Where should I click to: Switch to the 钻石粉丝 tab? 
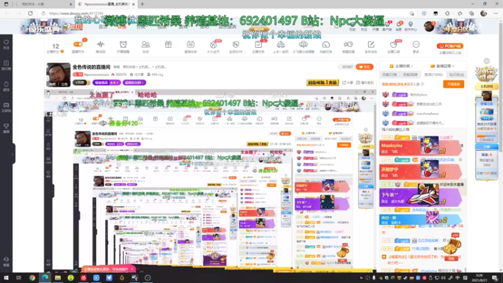456,74
